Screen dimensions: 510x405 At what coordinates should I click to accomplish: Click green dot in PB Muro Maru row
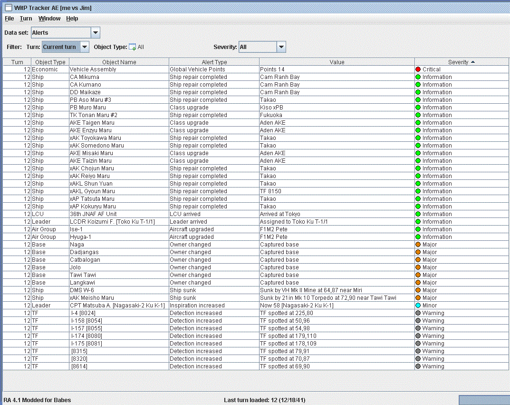(418, 108)
